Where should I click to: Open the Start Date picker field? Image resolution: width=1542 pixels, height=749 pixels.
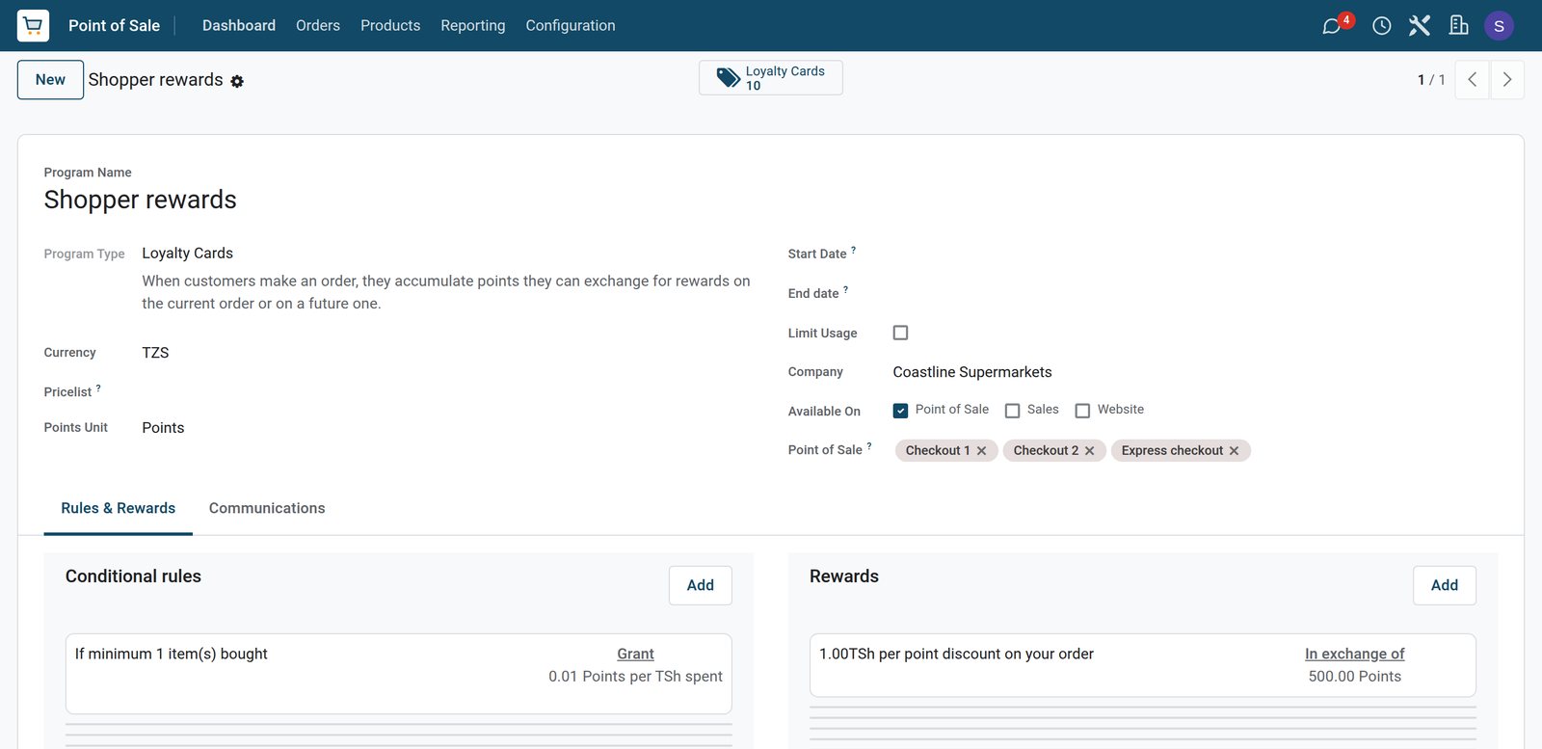[1195, 254]
